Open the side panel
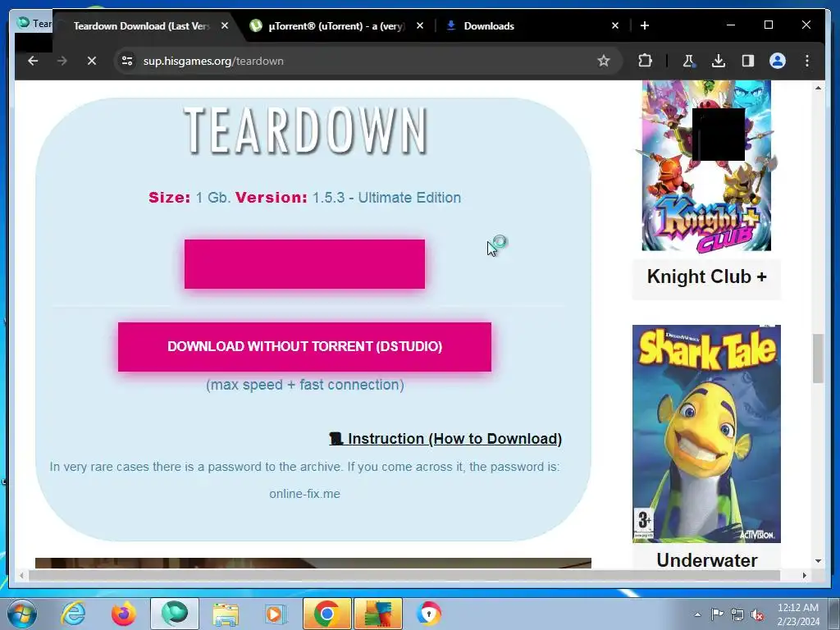 pyautogui.click(x=748, y=61)
